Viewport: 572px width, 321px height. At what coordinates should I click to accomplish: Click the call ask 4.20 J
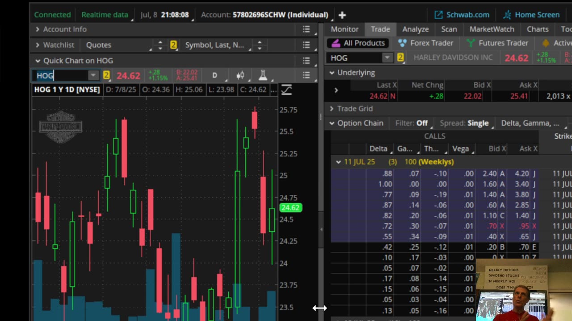pyautogui.click(x=525, y=174)
